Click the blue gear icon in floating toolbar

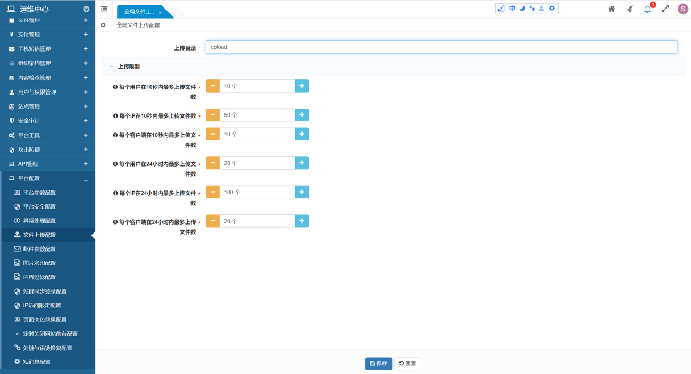click(552, 9)
